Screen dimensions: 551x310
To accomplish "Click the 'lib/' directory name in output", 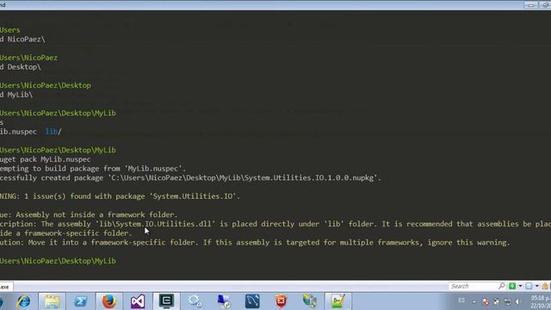I will click(53, 132).
